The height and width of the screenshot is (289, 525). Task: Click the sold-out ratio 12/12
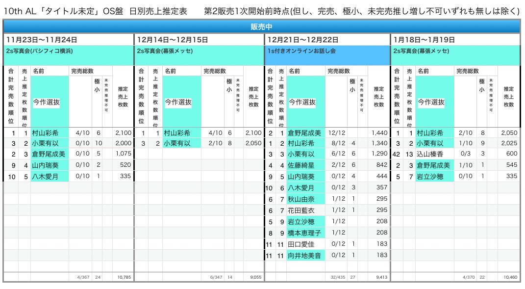(336, 133)
